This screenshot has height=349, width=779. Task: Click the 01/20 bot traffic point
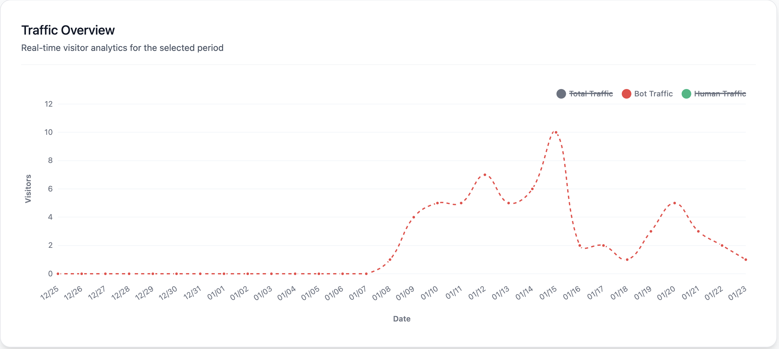674,203
